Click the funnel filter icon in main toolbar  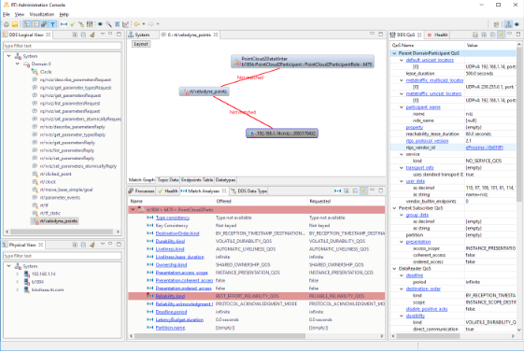click(53, 24)
